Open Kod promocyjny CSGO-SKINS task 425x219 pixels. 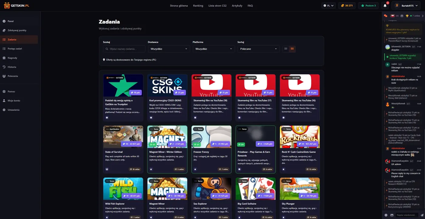167,98
